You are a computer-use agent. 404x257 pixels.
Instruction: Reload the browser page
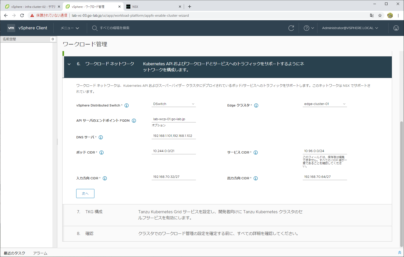pos(22,15)
